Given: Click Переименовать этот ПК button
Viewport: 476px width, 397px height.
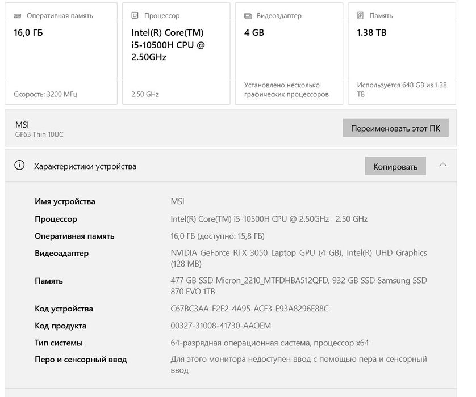Looking at the screenshot, I should [x=395, y=128].
